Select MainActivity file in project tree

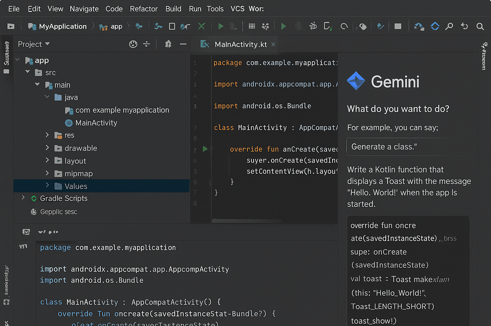coord(96,123)
